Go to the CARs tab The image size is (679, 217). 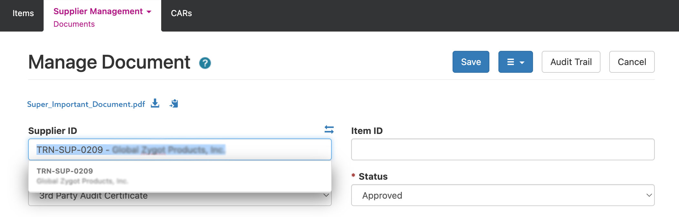[x=181, y=13]
